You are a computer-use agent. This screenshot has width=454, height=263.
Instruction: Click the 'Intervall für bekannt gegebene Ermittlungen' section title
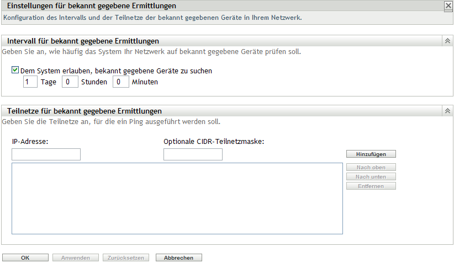(83, 41)
